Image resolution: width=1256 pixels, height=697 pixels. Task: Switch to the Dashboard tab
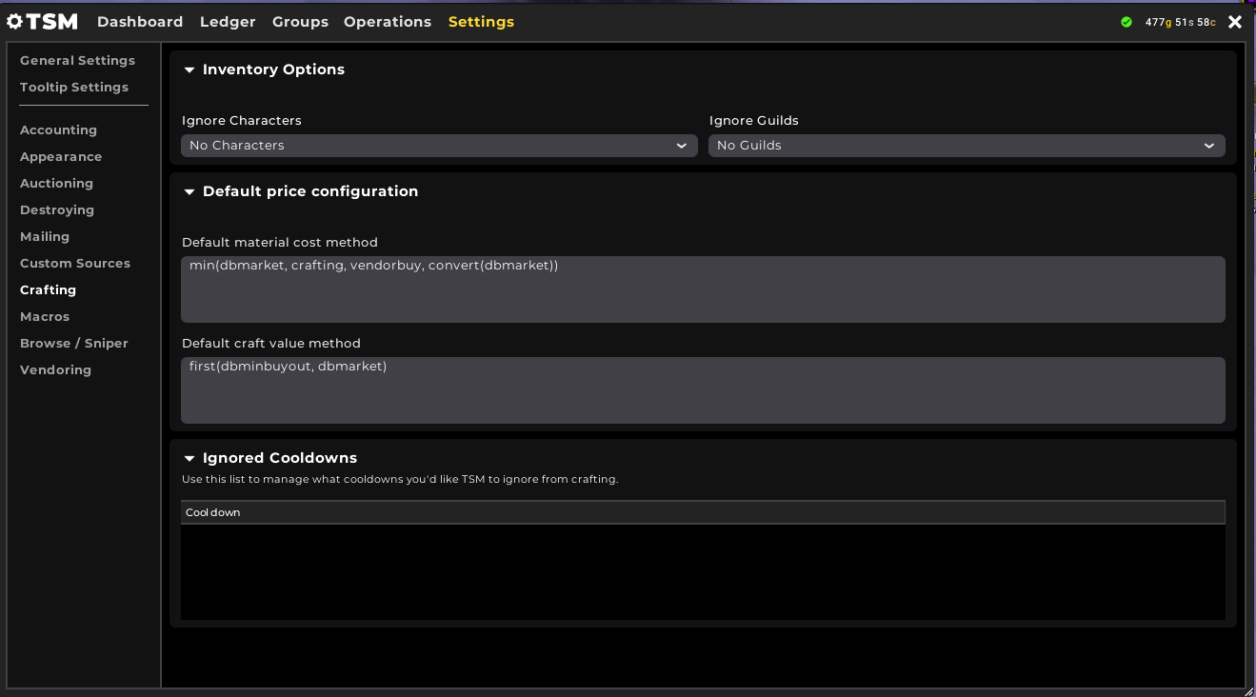(x=140, y=22)
